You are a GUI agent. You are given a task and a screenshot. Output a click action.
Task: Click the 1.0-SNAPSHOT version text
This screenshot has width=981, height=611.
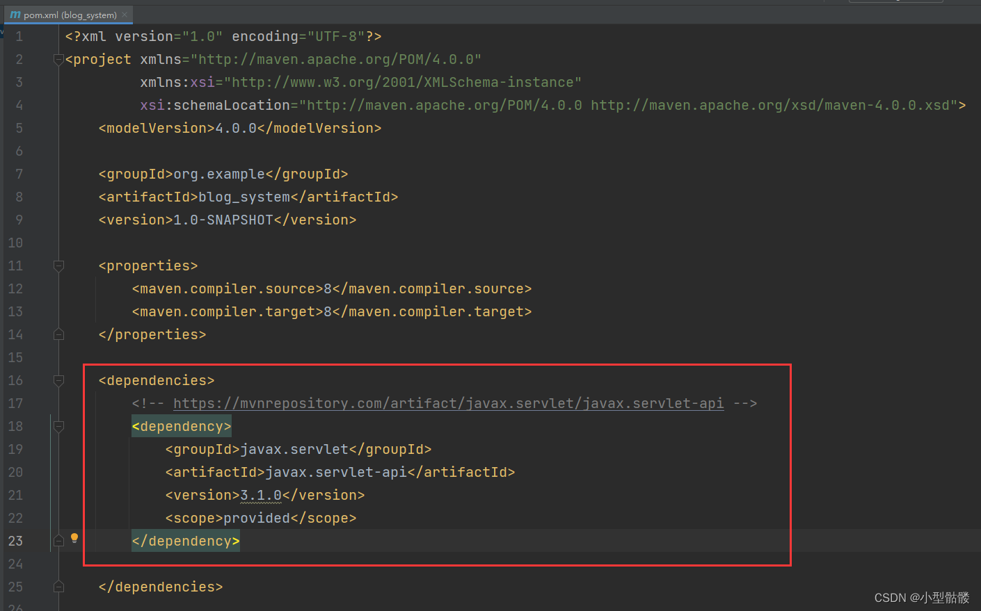(x=223, y=220)
